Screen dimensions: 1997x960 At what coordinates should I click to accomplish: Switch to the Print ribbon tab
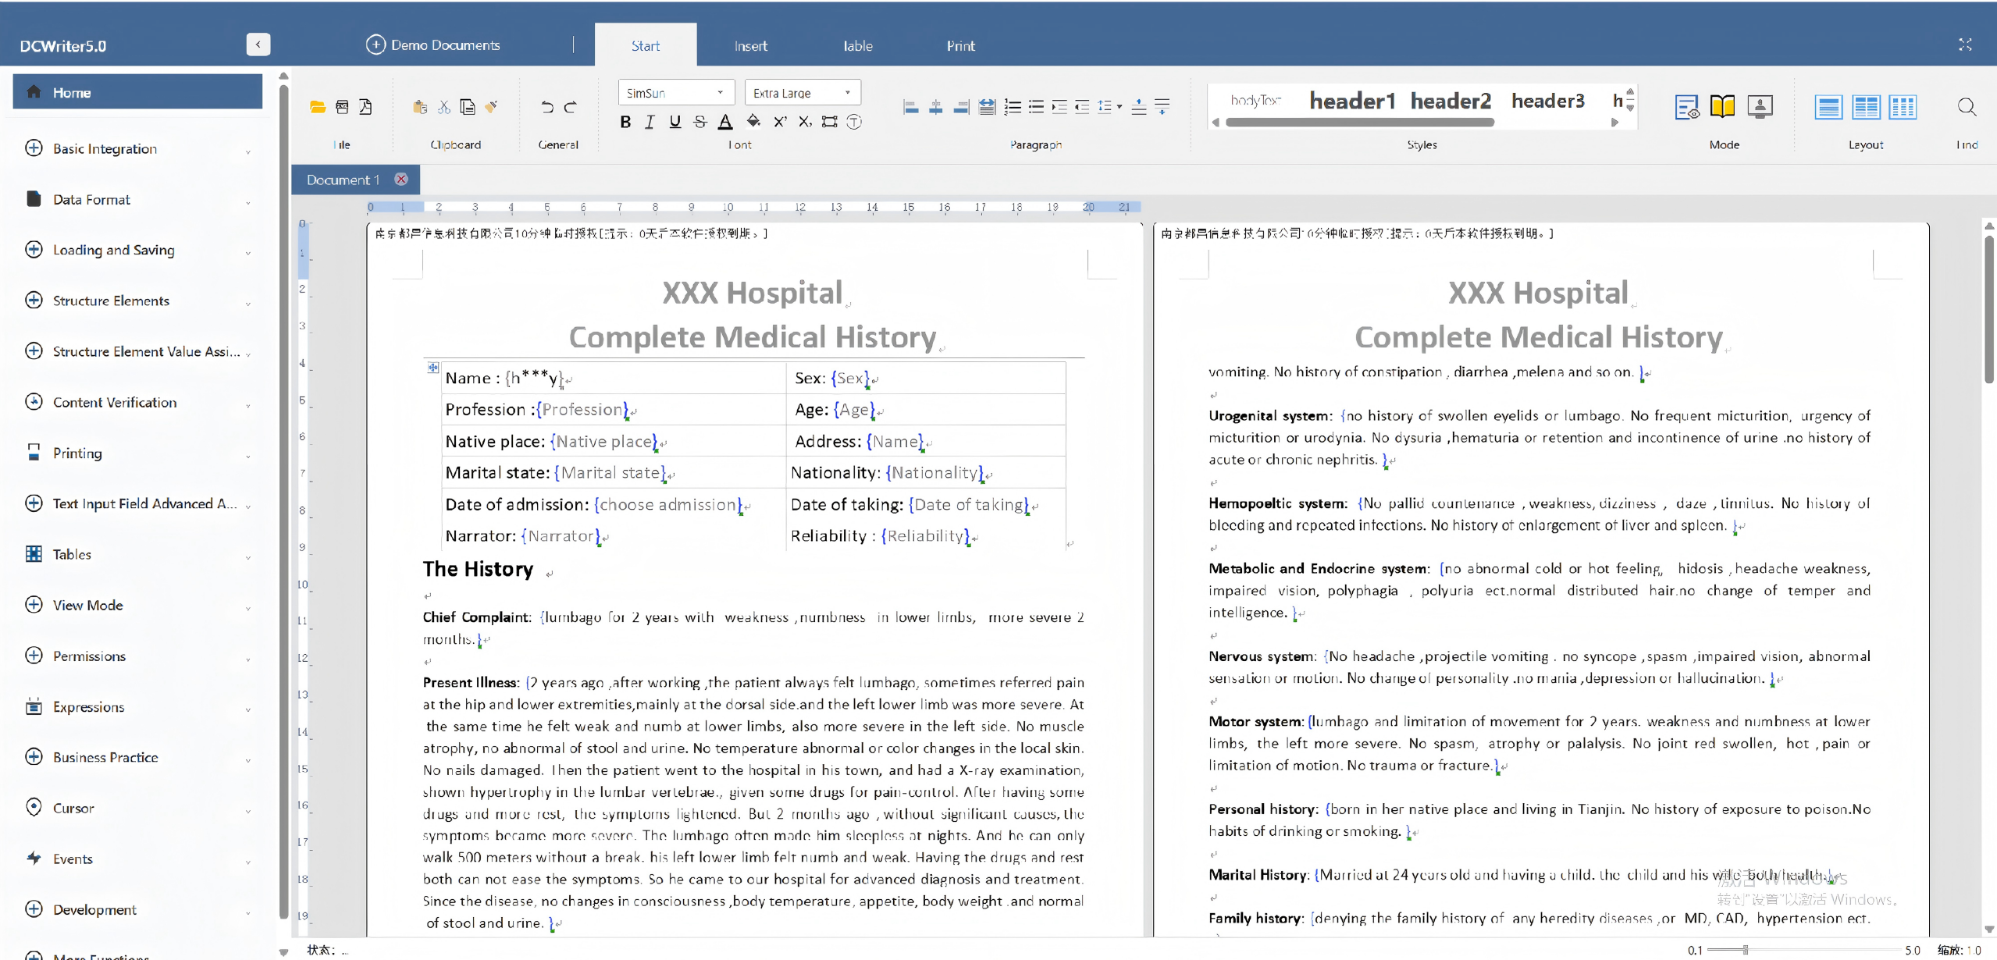960,46
